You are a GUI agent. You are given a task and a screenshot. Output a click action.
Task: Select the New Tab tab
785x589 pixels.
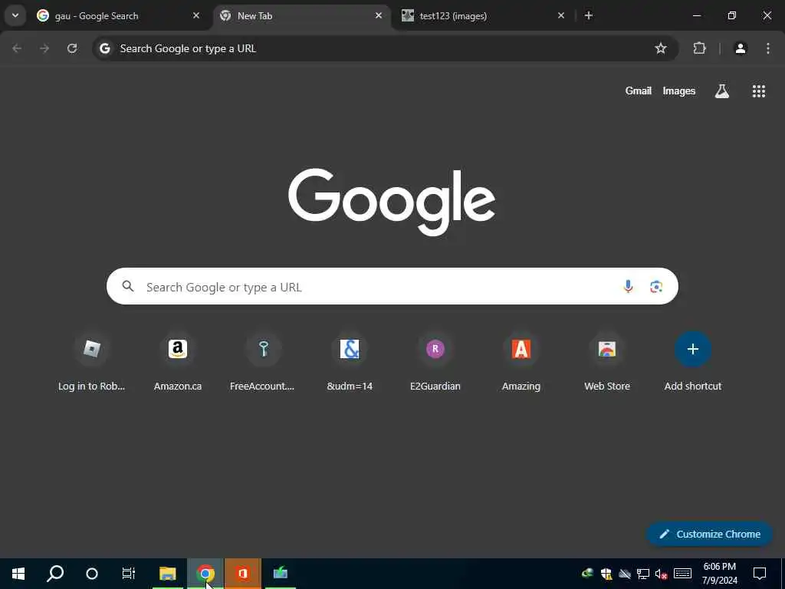point(302,15)
